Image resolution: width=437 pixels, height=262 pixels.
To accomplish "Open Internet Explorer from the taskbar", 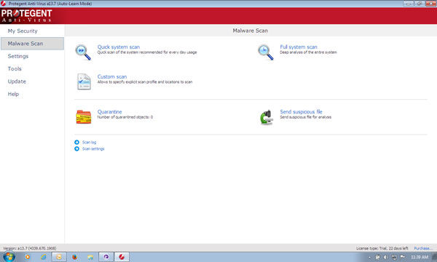I will coord(43,257).
